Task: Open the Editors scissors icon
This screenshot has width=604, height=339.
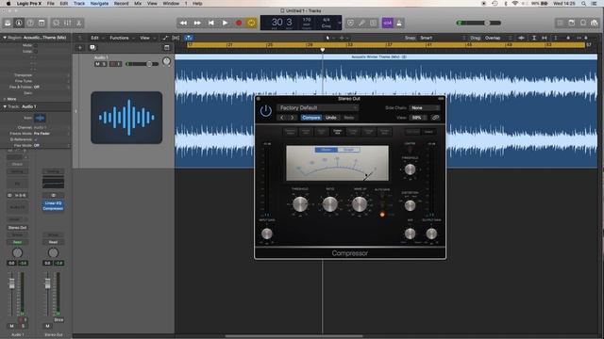Action: (78, 23)
